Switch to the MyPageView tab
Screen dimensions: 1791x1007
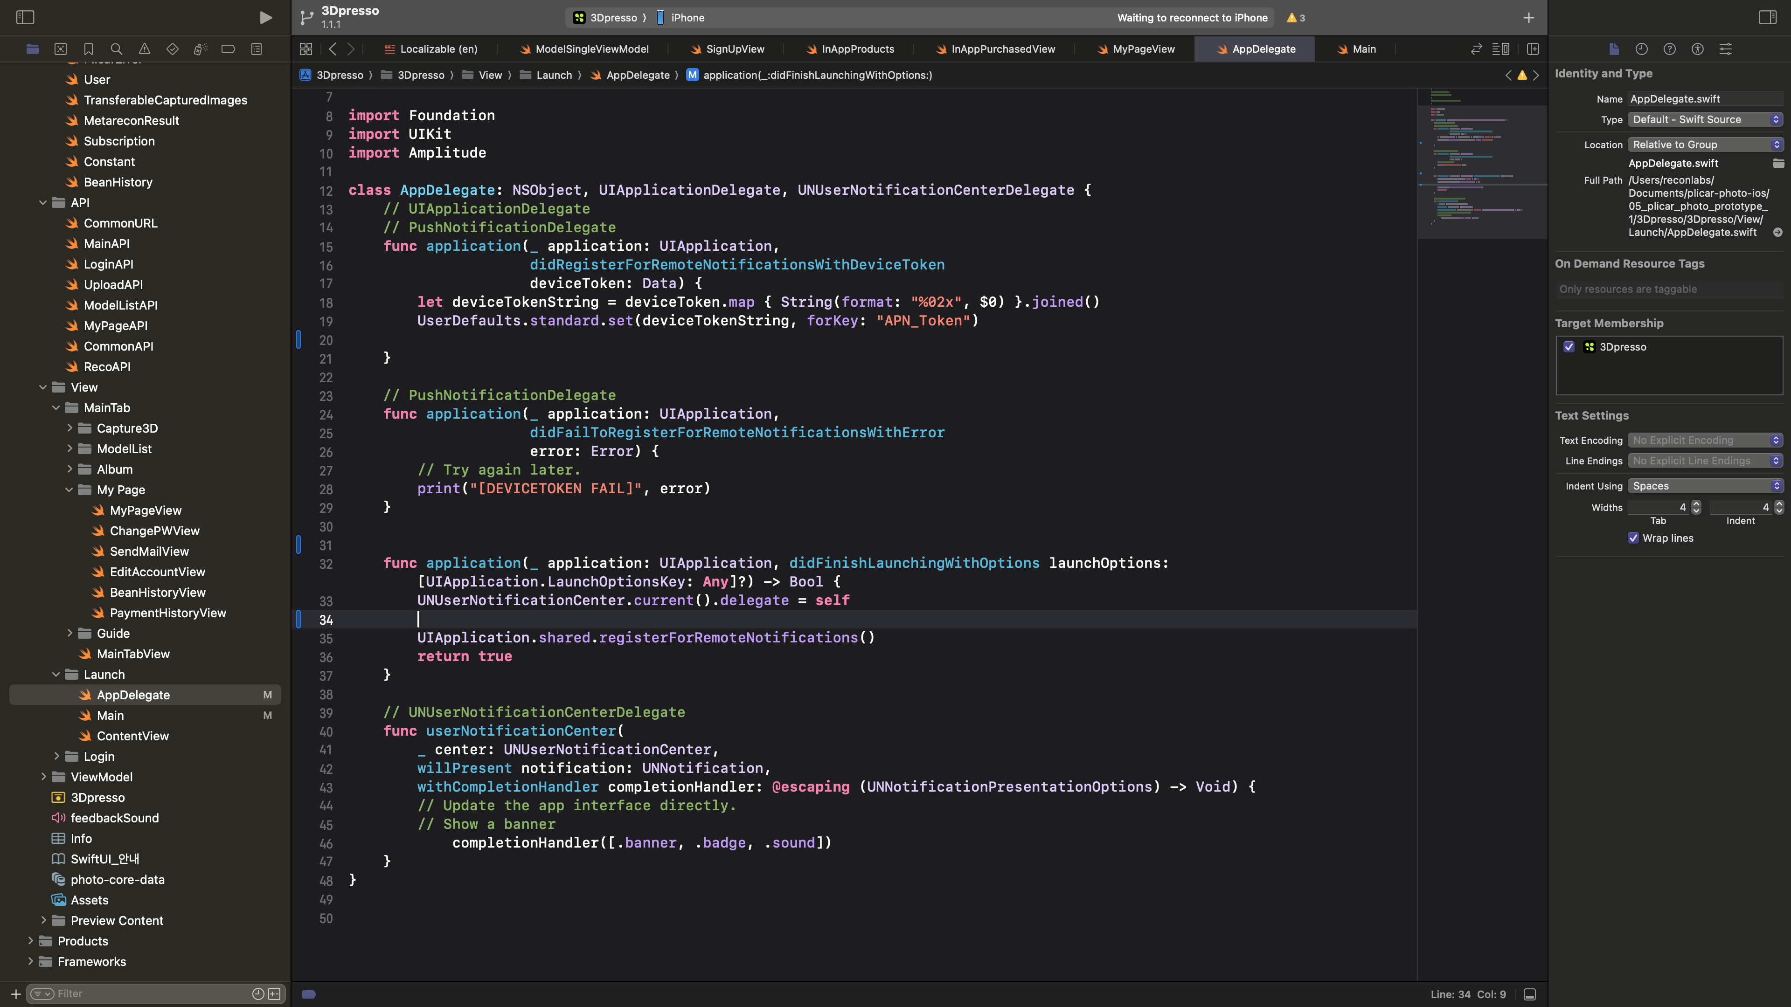pyautogui.click(x=1143, y=48)
